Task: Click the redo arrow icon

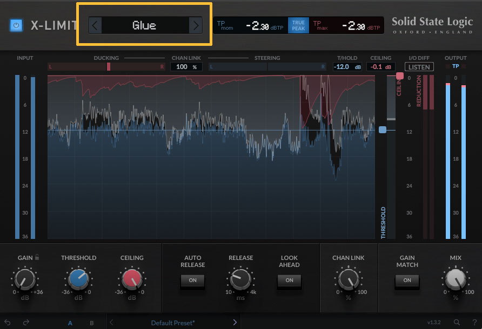Action: [26, 322]
